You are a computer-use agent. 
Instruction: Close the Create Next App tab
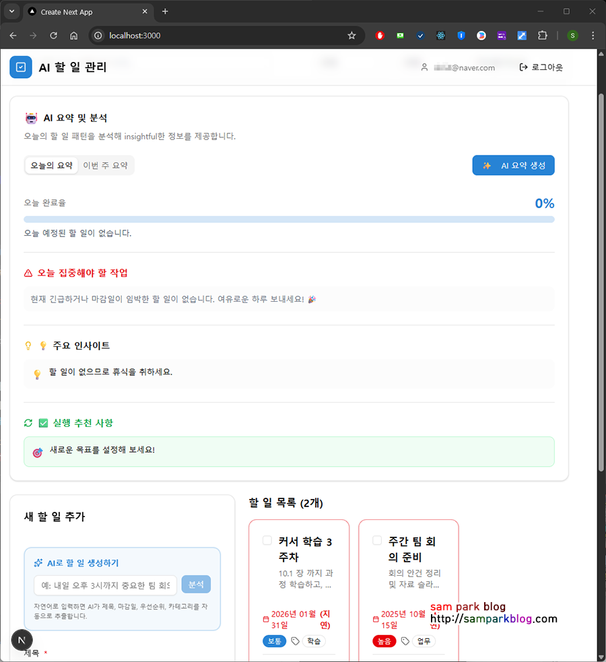(x=145, y=11)
